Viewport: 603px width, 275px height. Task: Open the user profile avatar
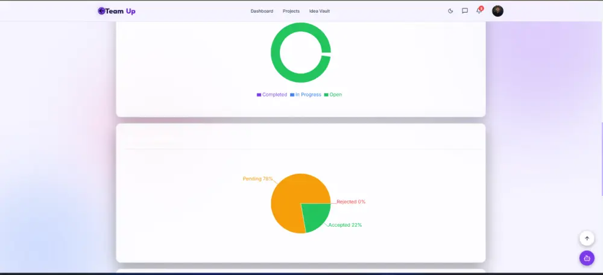pyautogui.click(x=497, y=11)
